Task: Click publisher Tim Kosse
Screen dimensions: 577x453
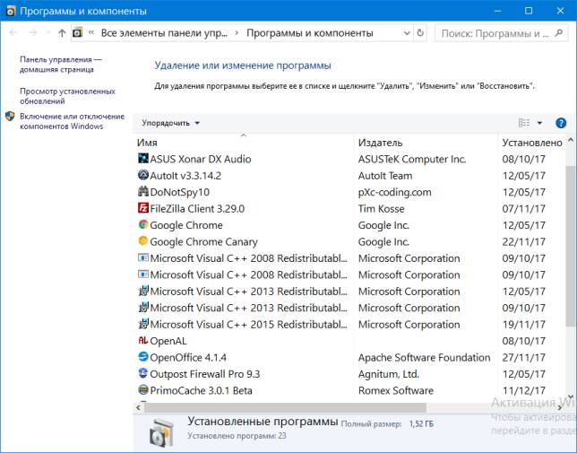Action: (381, 208)
